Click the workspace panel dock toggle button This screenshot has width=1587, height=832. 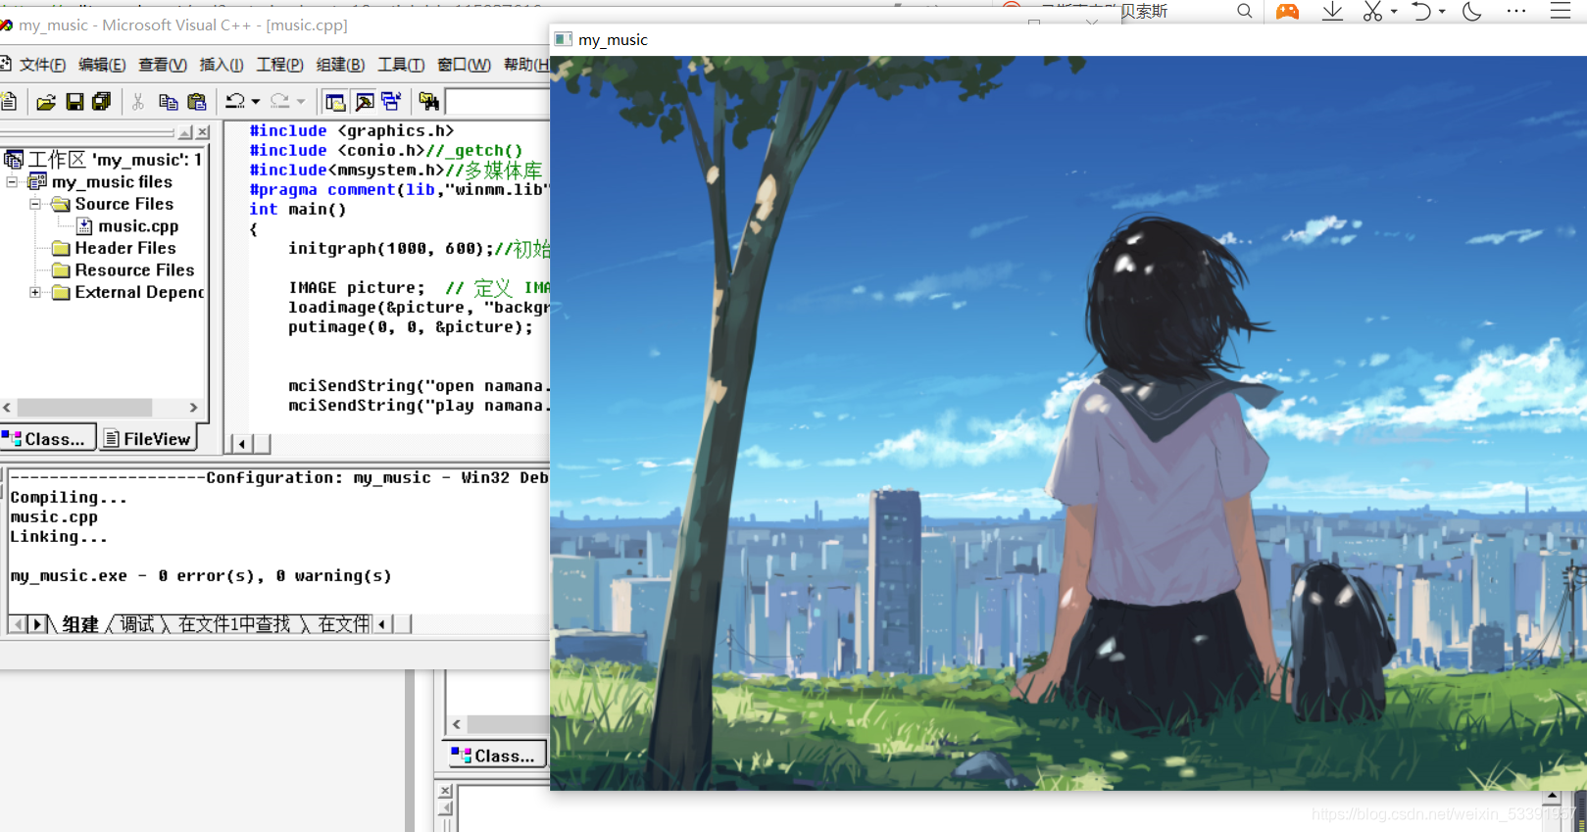pos(184,132)
